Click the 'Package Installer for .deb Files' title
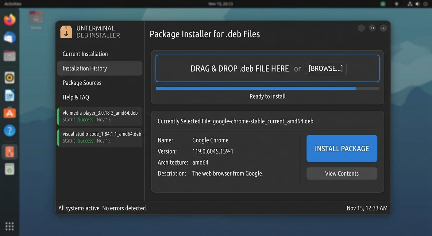Screen dimensions: 432x236 tap(205, 34)
